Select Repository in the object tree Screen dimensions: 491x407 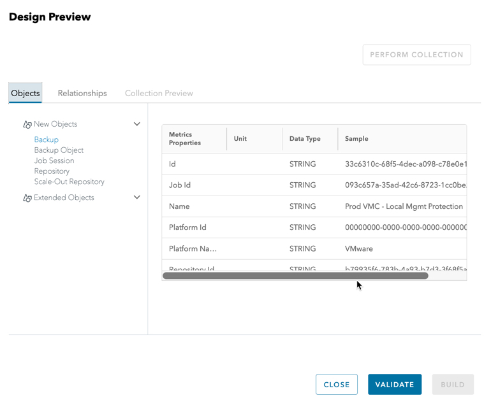coord(52,171)
